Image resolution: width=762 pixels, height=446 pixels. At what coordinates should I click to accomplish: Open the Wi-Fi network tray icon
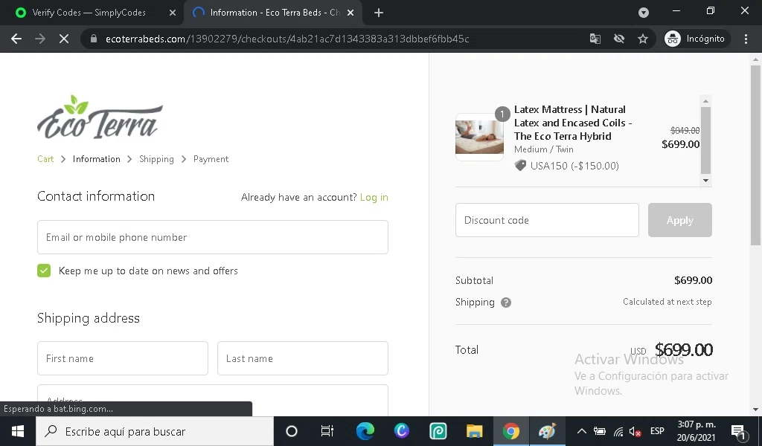pyautogui.click(x=618, y=431)
